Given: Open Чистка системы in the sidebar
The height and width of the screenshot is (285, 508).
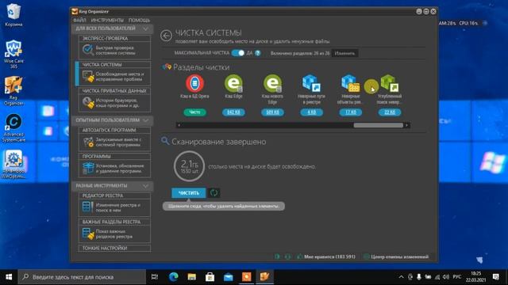Looking at the screenshot, I should click(114, 74).
